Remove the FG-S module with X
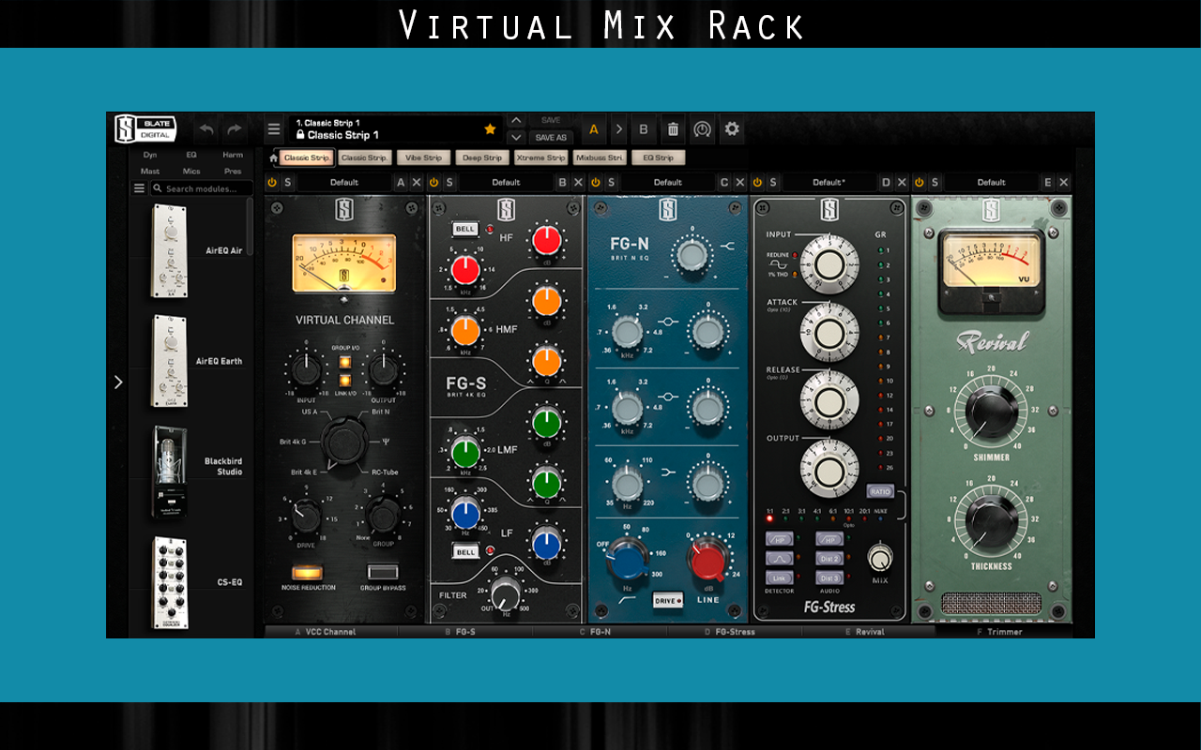1201x750 pixels. pos(578,182)
